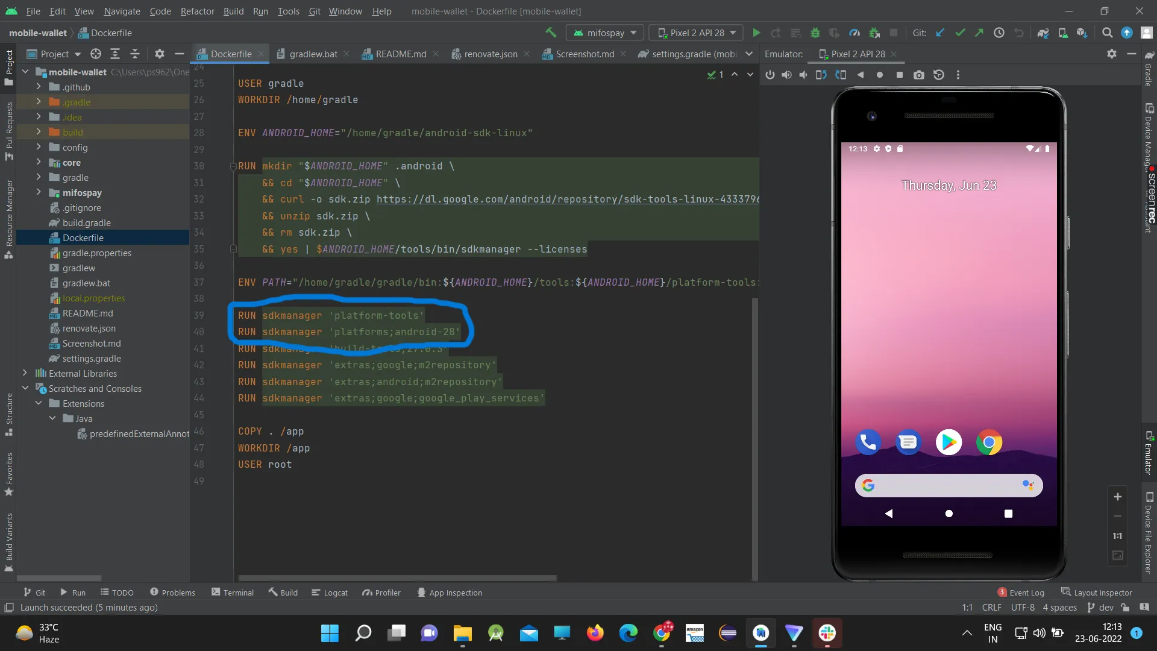Open the Refactor menu
The width and height of the screenshot is (1157, 651).
point(197,11)
